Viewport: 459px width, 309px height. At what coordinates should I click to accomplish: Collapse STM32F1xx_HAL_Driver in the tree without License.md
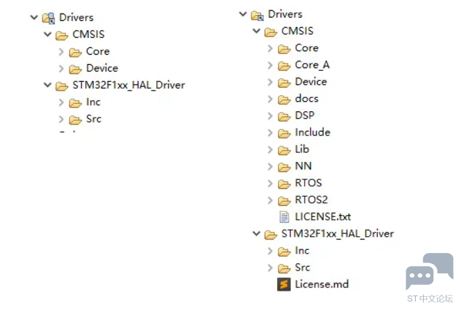coord(47,85)
